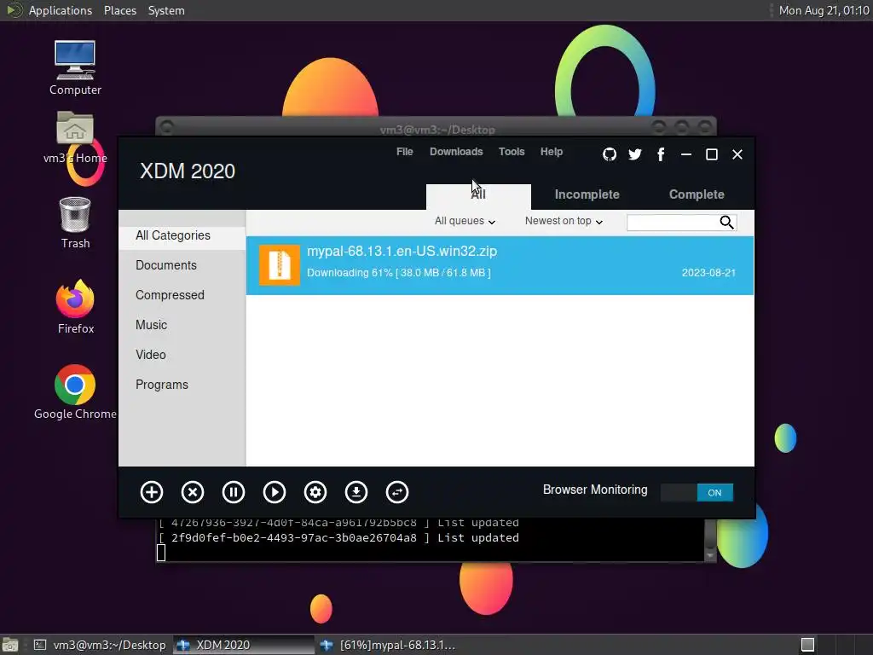Minimize the XDM 2020 window

point(686,154)
